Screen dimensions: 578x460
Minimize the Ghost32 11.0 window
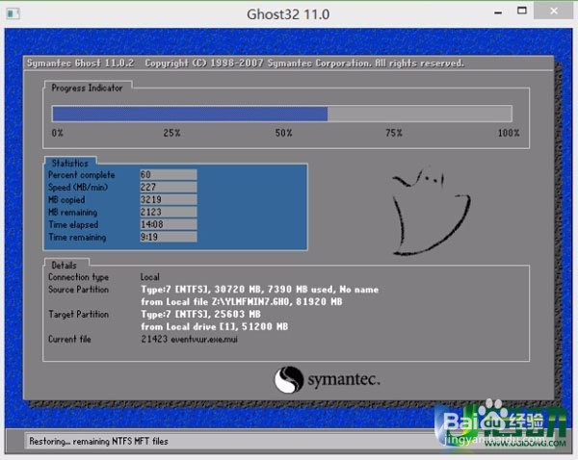point(498,13)
